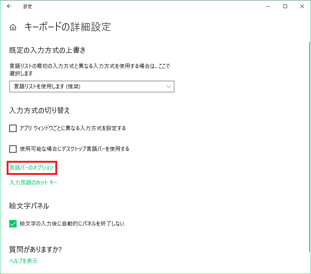Click the ヘルプを表示 help link

pyautogui.click(x=23, y=261)
